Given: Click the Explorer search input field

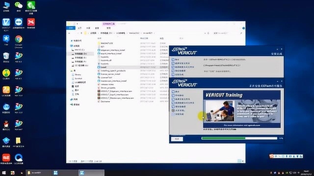Looking at the screenshot, I should tap(226, 33).
